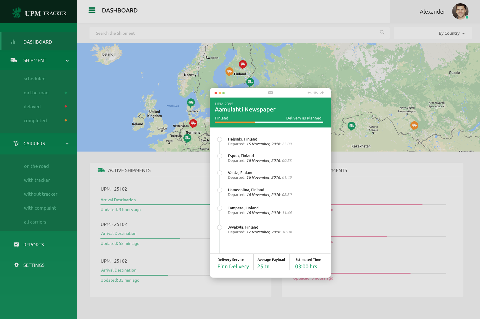Select the orange truck marker left of Finland label
The height and width of the screenshot is (319, 480).
click(x=229, y=71)
